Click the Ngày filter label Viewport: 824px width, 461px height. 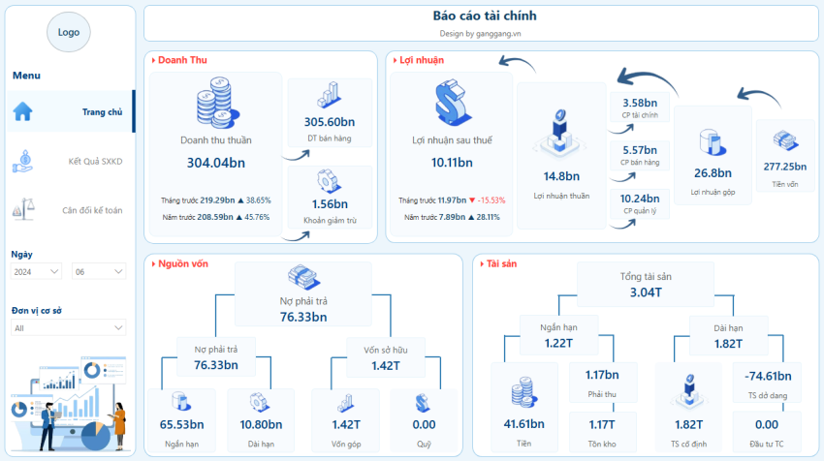[21, 254]
